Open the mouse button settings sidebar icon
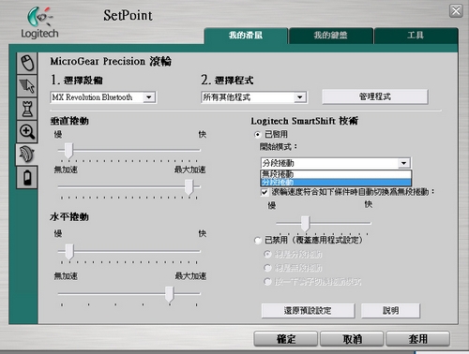Screen dimensions: 469x354 [x=27, y=63]
